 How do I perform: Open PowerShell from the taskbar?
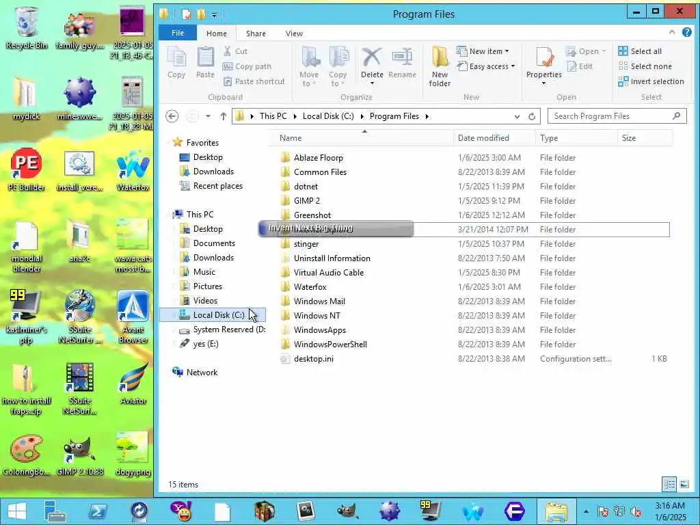(x=97, y=511)
